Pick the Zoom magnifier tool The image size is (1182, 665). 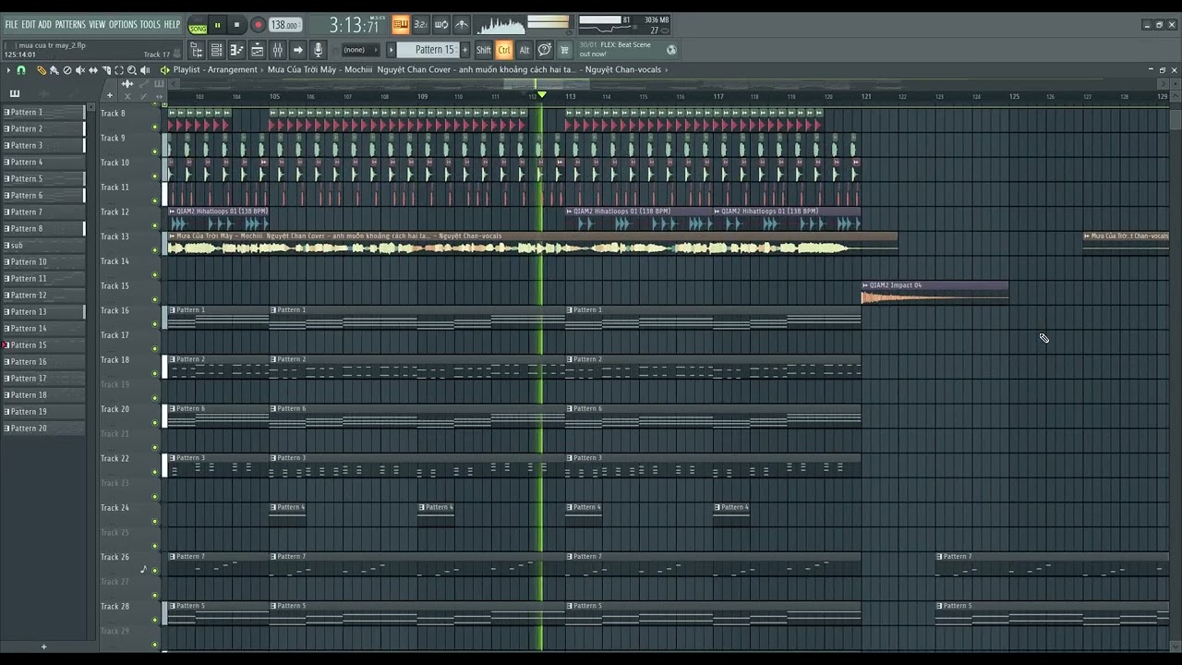coord(131,70)
